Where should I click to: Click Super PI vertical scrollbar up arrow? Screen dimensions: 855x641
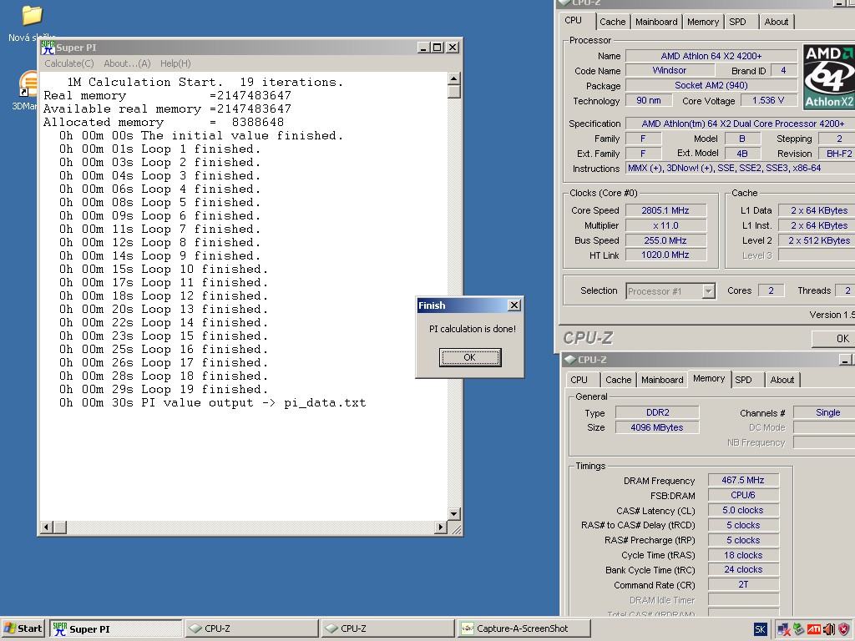453,79
